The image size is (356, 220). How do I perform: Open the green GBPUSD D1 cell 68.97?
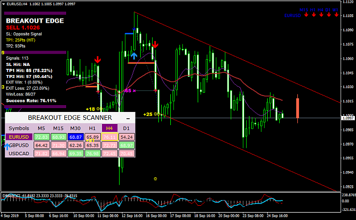point(126,145)
